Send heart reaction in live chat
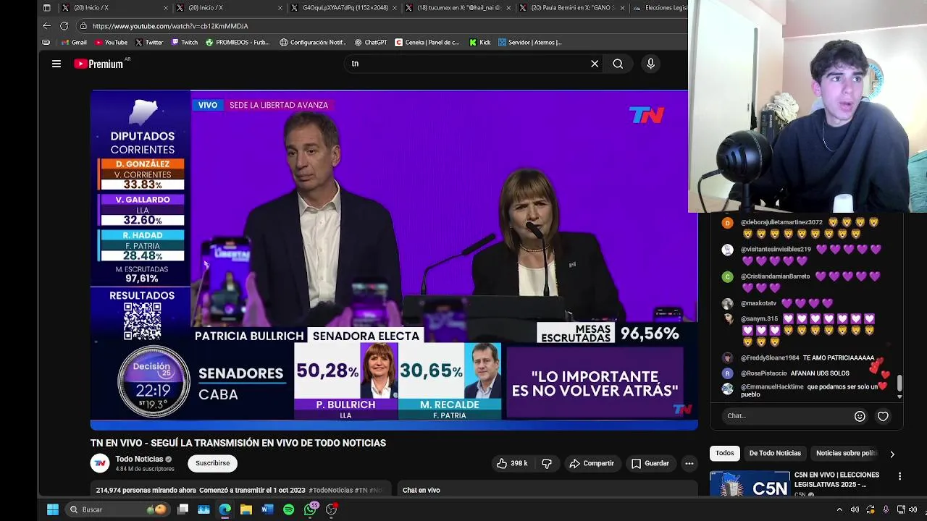This screenshot has height=521, width=927. (883, 416)
